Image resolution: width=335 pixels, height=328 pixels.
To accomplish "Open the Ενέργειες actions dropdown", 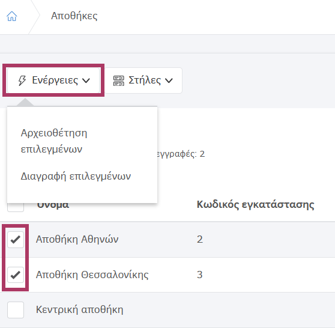I will click(x=53, y=80).
